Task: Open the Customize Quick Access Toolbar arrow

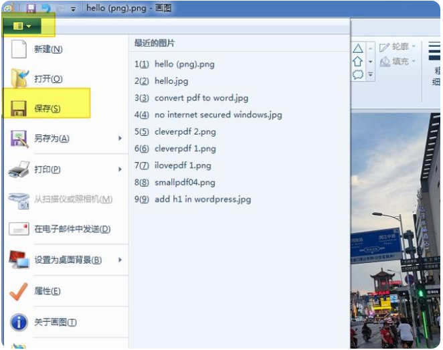Action: point(73,9)
